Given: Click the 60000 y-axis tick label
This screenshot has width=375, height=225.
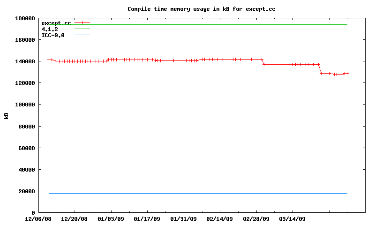Looking at the screenshot, I should (27, 148).
